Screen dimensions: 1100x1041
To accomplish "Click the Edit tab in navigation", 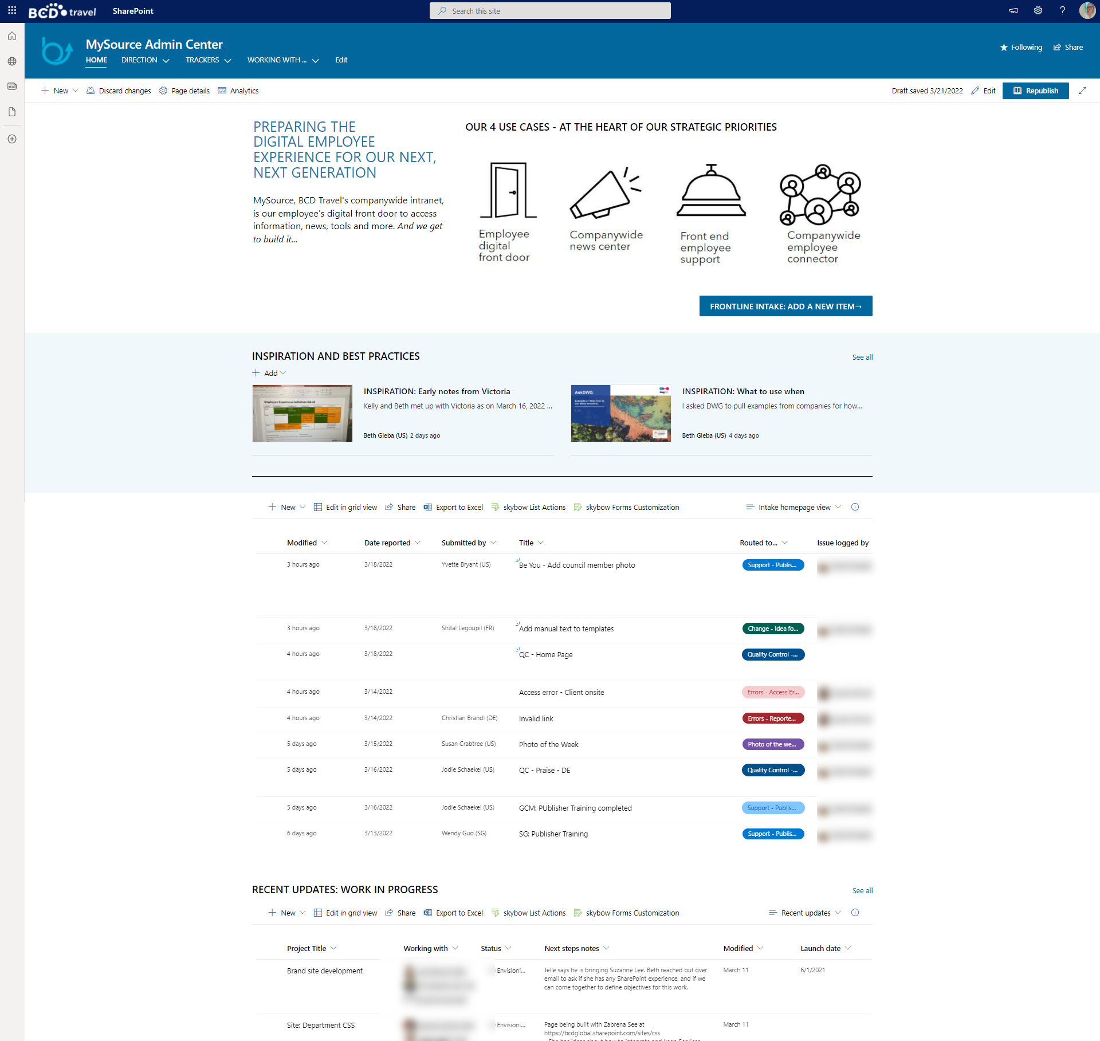I will [340, 61].
